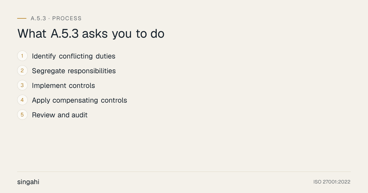Click the word audit in step five
The height and width of the screenshot is (193, 368).
point(79,115)
